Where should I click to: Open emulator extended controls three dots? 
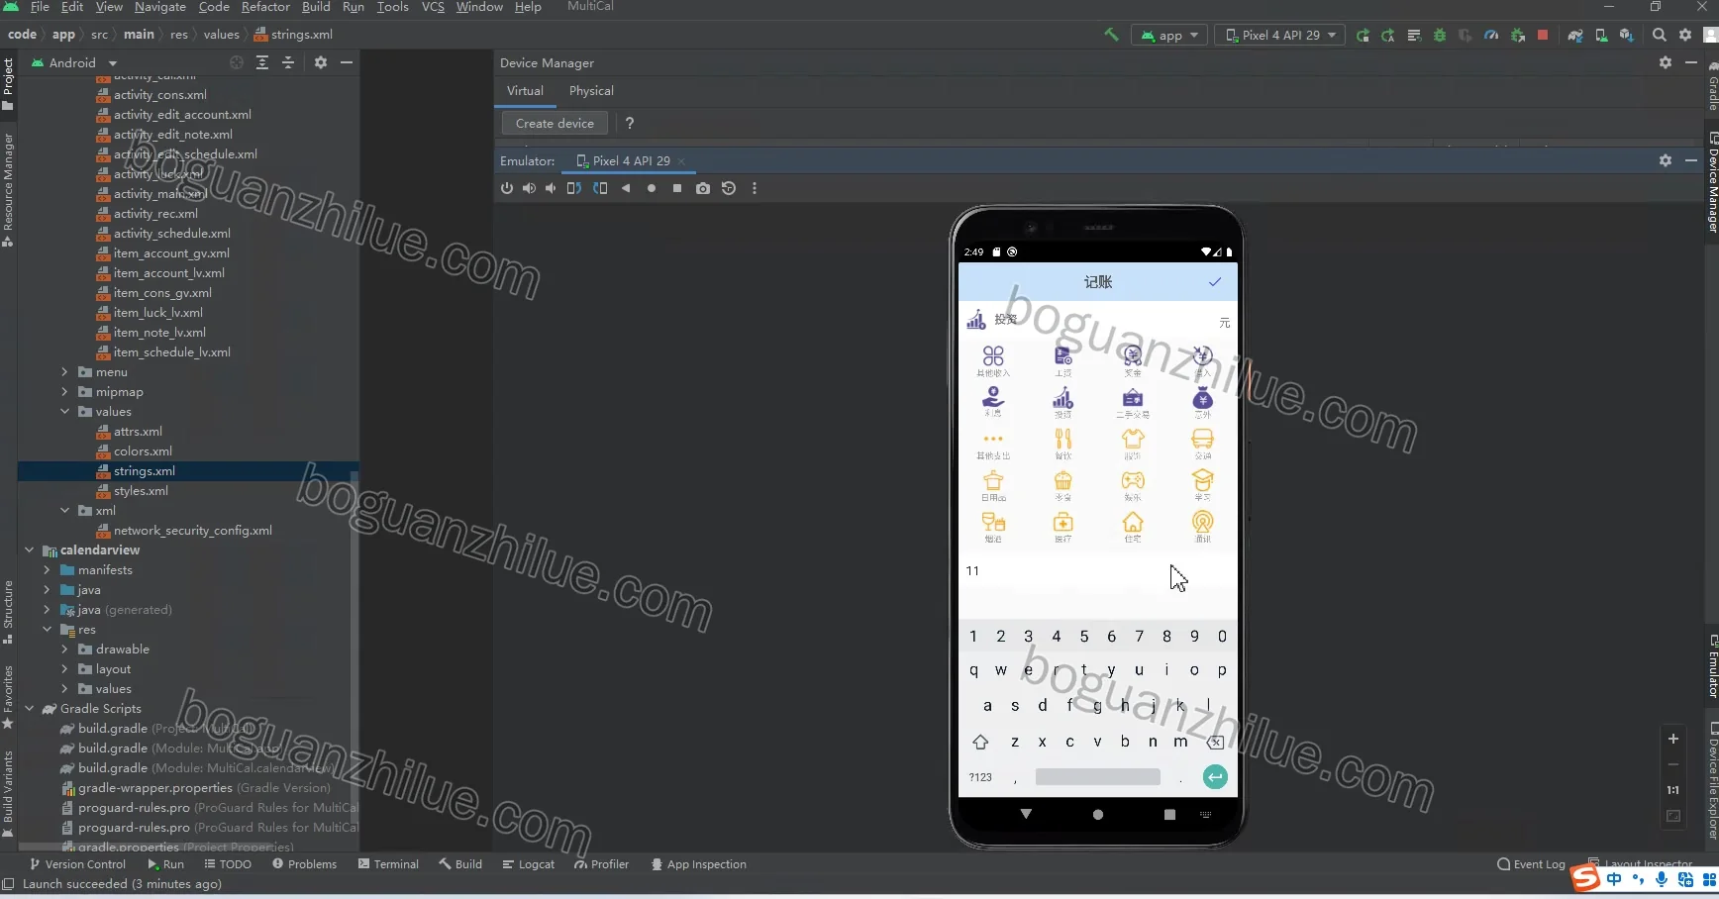coord(755,188)
